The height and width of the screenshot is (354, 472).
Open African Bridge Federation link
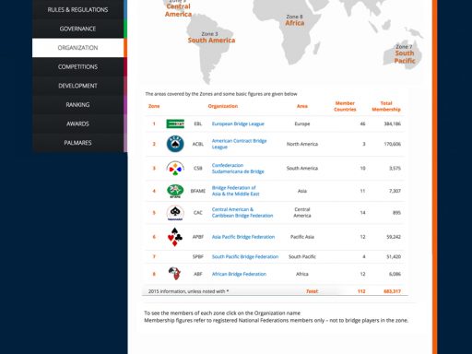point(239,274)
